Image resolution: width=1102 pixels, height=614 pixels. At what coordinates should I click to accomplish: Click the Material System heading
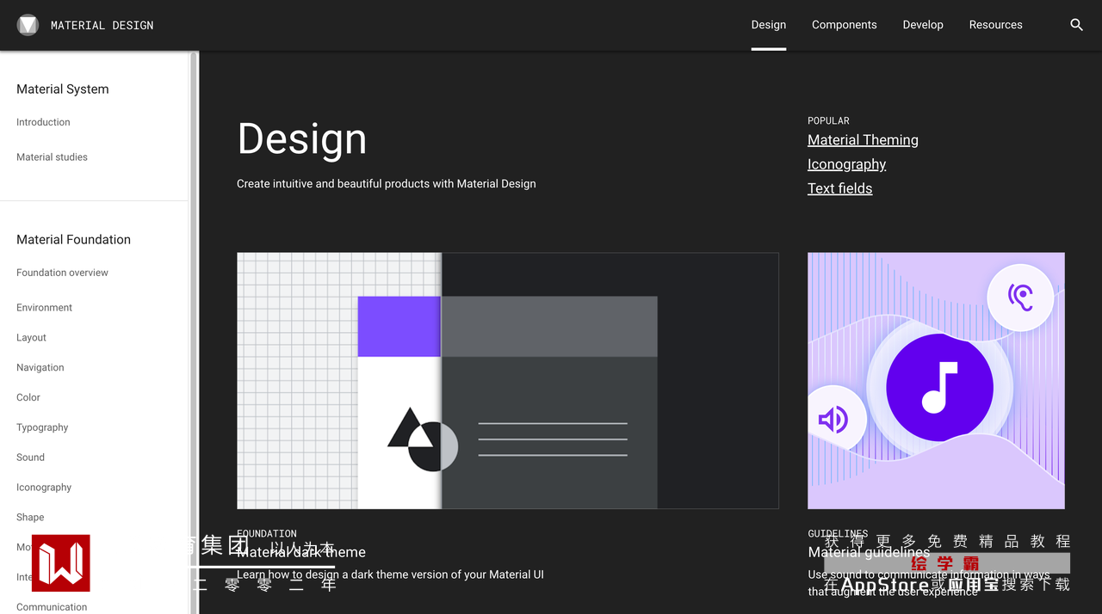coord(62,89)
